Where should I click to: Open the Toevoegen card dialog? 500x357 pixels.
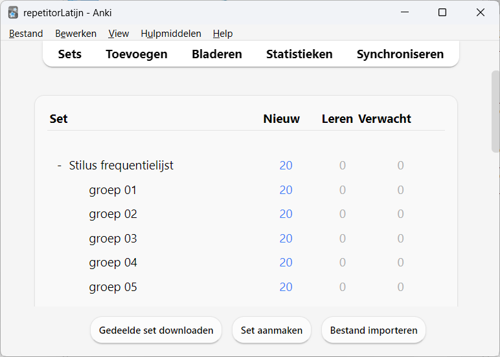pyautogui.click(x=137, y=54)
